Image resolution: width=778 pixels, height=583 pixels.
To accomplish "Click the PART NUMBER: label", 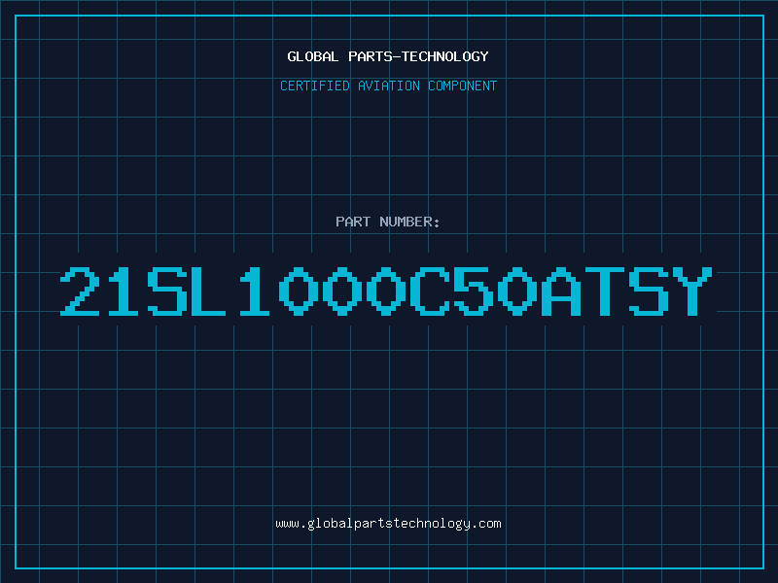I will 387,222.
